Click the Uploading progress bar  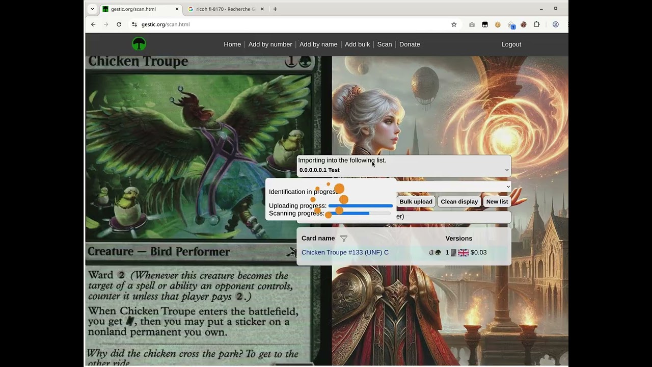(361, 206)
